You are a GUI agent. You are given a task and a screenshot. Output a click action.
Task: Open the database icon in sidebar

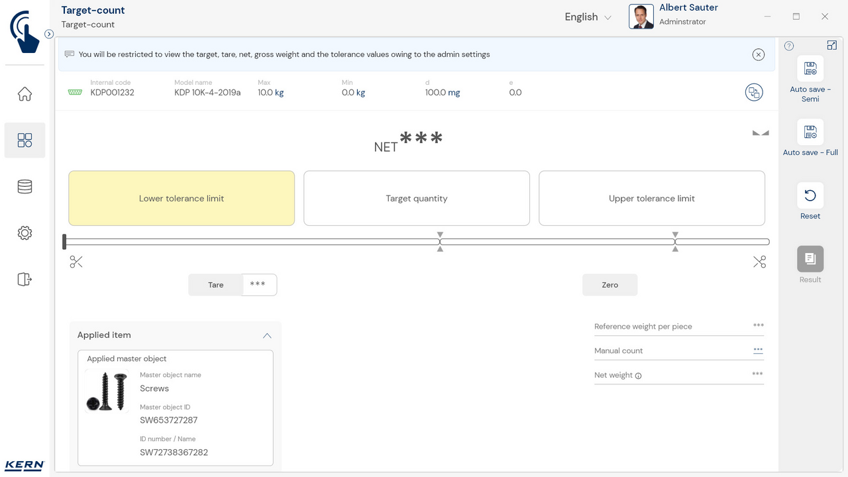pos(25,187)
